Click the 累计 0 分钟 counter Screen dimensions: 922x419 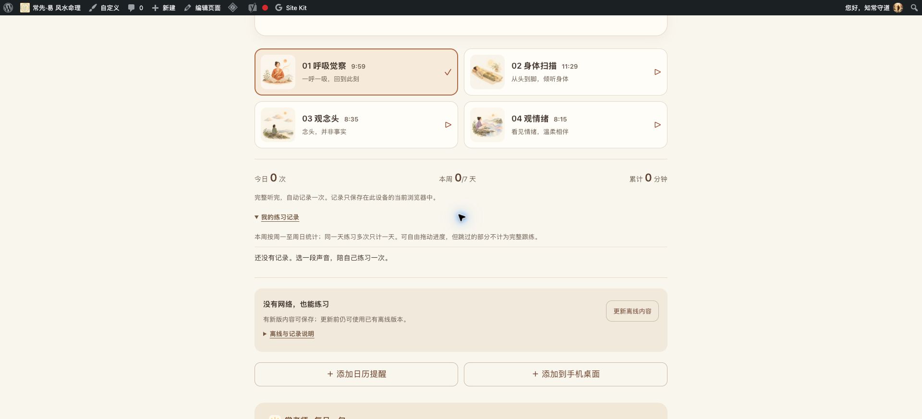tap(648, 178)
